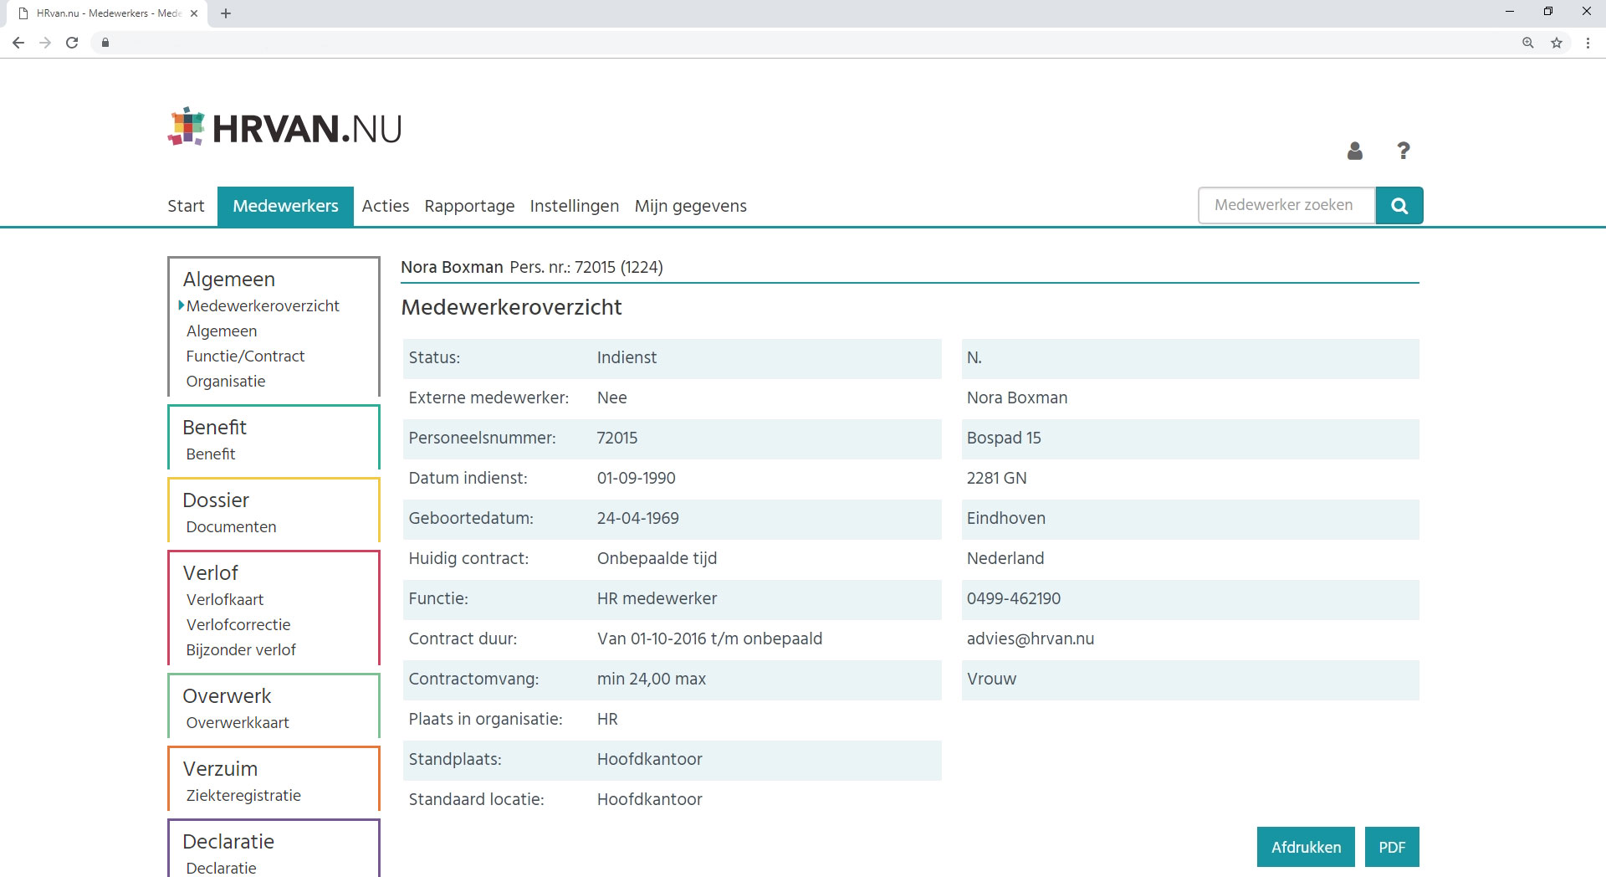Open a new browser tab
This screenshot has height=877, width=1606.
(226, 13)
